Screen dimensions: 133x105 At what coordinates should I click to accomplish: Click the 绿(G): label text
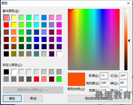114,83
